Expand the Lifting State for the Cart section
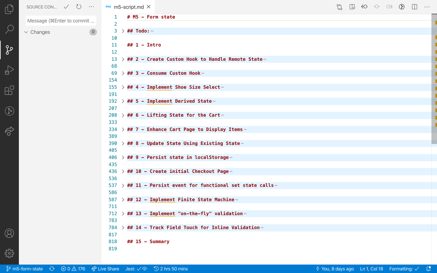Image resolution: width=437 pixels, height=273 pixels. (x=123, y=115)
